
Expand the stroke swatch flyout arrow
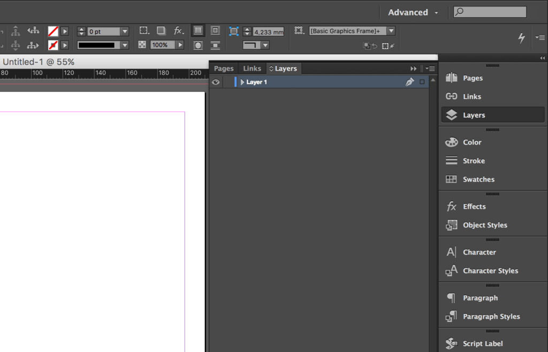tap(65, 45)
